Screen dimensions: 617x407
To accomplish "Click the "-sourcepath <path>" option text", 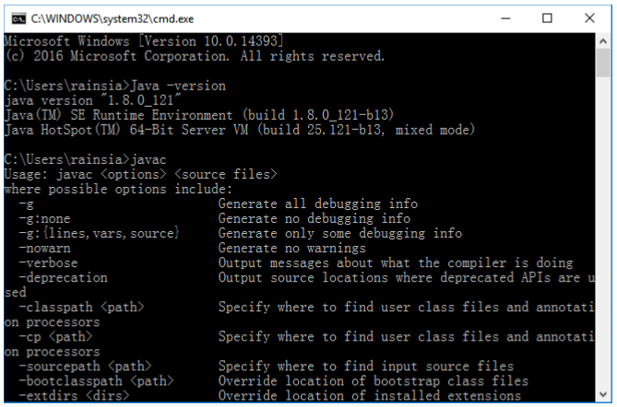I will (x=85, y=366).
